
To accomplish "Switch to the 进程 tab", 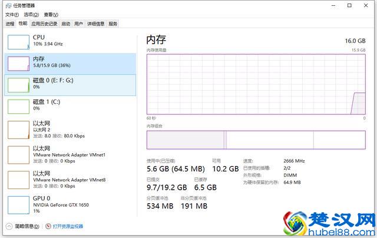I will tap(9, 24).
